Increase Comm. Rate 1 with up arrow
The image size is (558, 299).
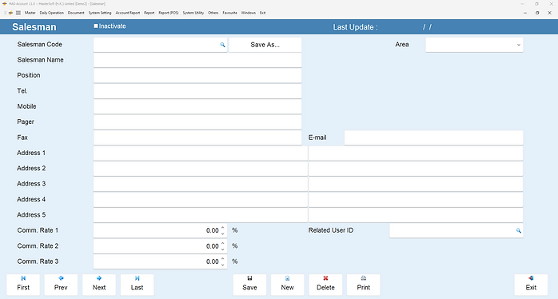coord(223,228)
